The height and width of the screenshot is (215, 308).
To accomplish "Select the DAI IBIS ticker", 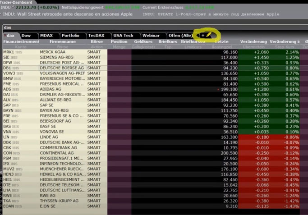I will tap(10, 95).
